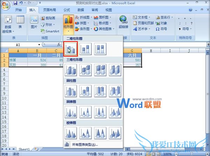Select cell B2 containing 524

(37, 60)
